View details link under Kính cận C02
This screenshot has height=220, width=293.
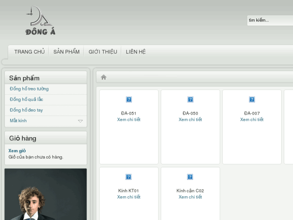point(190,197)
